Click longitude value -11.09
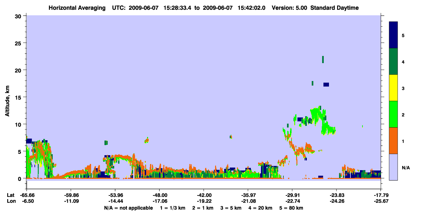Screen dimensions: 423x217 click(71, 201)
